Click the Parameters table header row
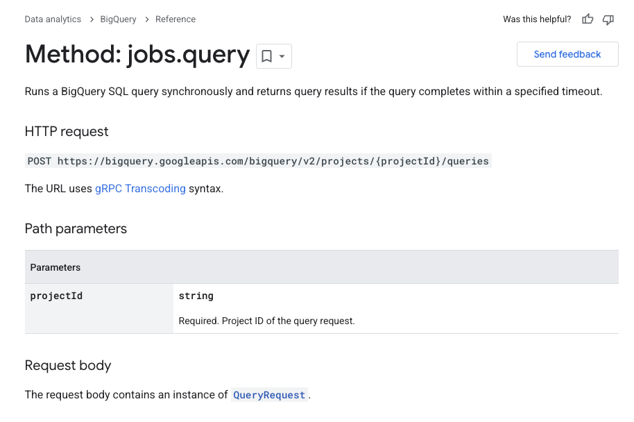Image resolution: width=634 pixels, height=422 pixels. click(321, 267)
